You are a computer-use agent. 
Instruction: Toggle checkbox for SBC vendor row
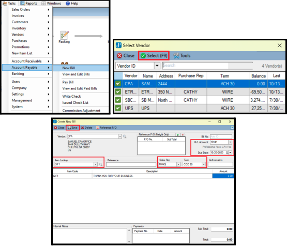tap(118, 100)
